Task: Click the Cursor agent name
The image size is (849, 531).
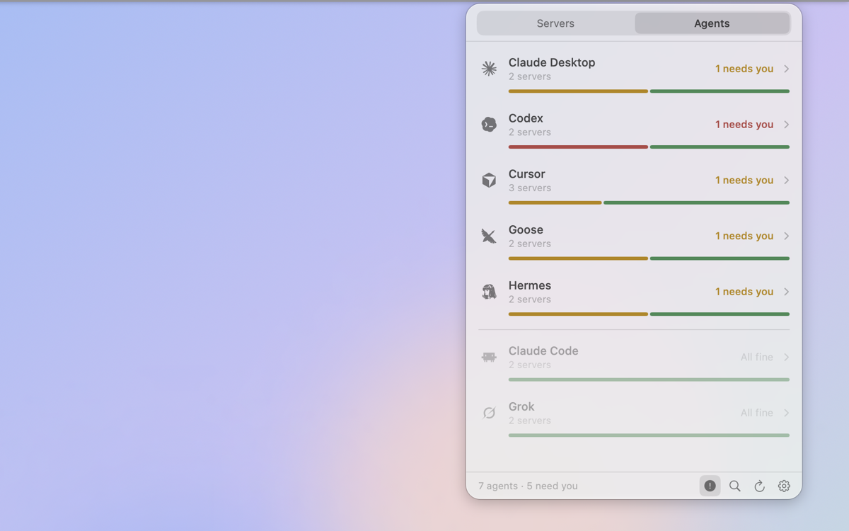Action: [526, 174]
